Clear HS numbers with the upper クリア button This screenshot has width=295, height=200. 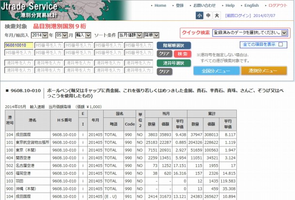tap(164, 54)
